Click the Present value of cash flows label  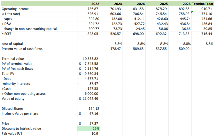[x=22, y=49]
